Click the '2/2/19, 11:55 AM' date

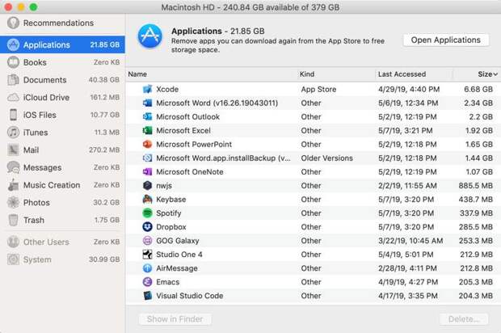coord(407,186)
